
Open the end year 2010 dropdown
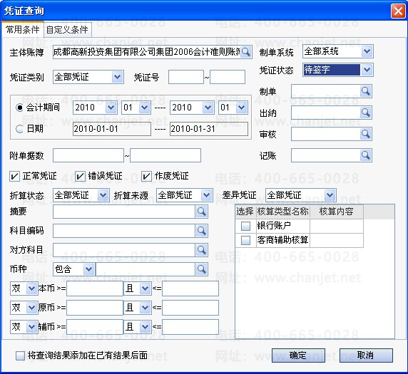pos(208,108)
